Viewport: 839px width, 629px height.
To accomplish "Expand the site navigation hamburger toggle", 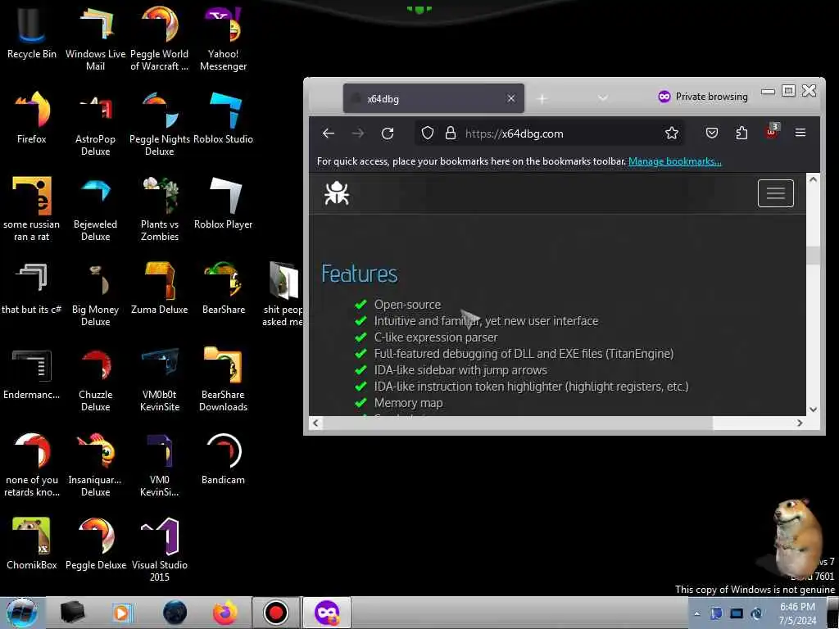I will point(775,193).
